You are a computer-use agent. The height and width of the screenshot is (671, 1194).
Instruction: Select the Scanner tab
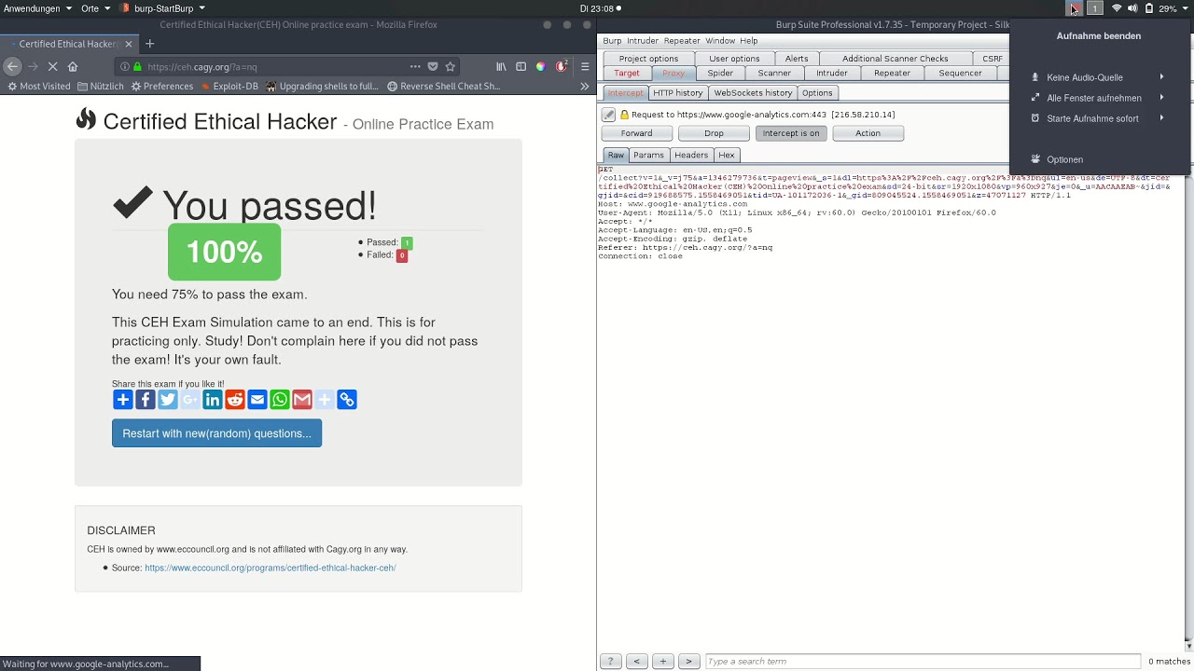pyautogui.click(x=774, y=73)
